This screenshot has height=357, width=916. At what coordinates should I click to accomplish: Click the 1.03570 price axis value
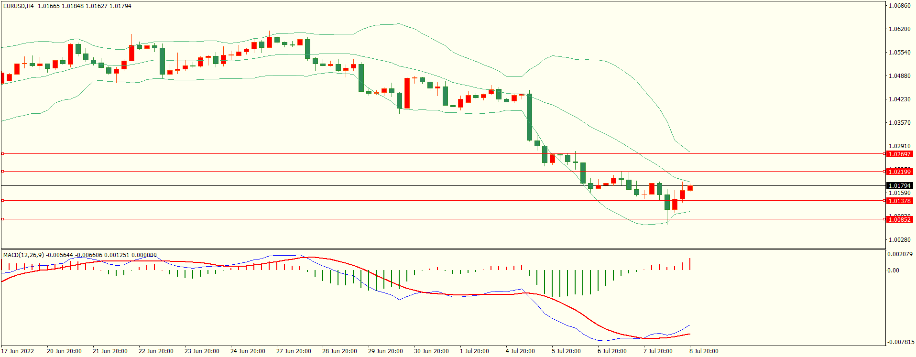[899, 123]
